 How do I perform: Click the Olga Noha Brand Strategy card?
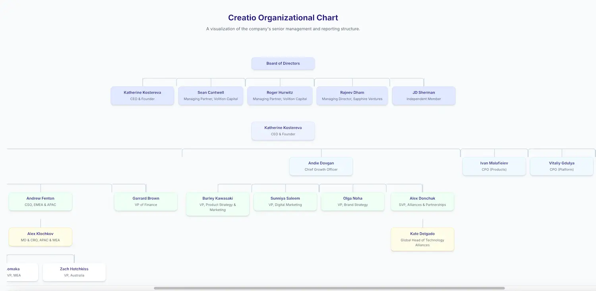pos(353,201)
